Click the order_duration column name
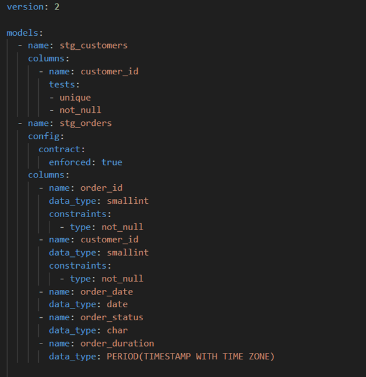366x377 pixels. (x=117, y=343)
